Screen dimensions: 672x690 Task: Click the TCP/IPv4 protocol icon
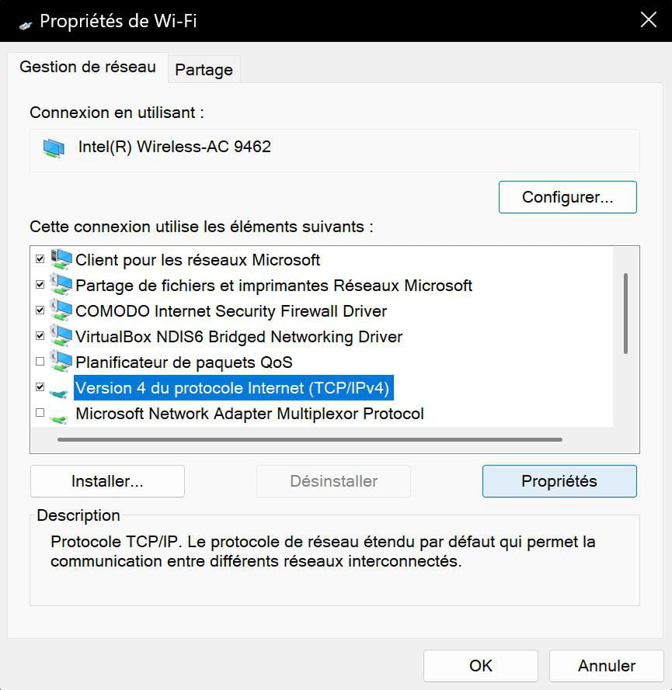[x=58, y=392]
